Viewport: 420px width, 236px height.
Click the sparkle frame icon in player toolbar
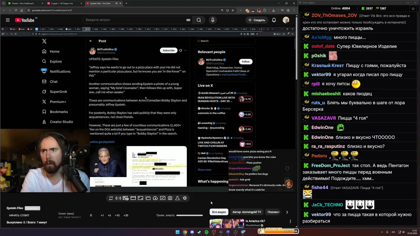point(163,198)
